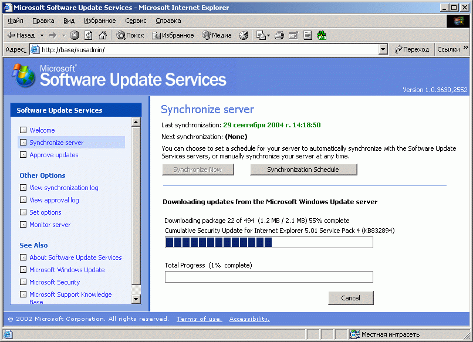The width and height of the screenshot is (473, 342).
Task: Open the Terms of use link
Action: point(200,319)
